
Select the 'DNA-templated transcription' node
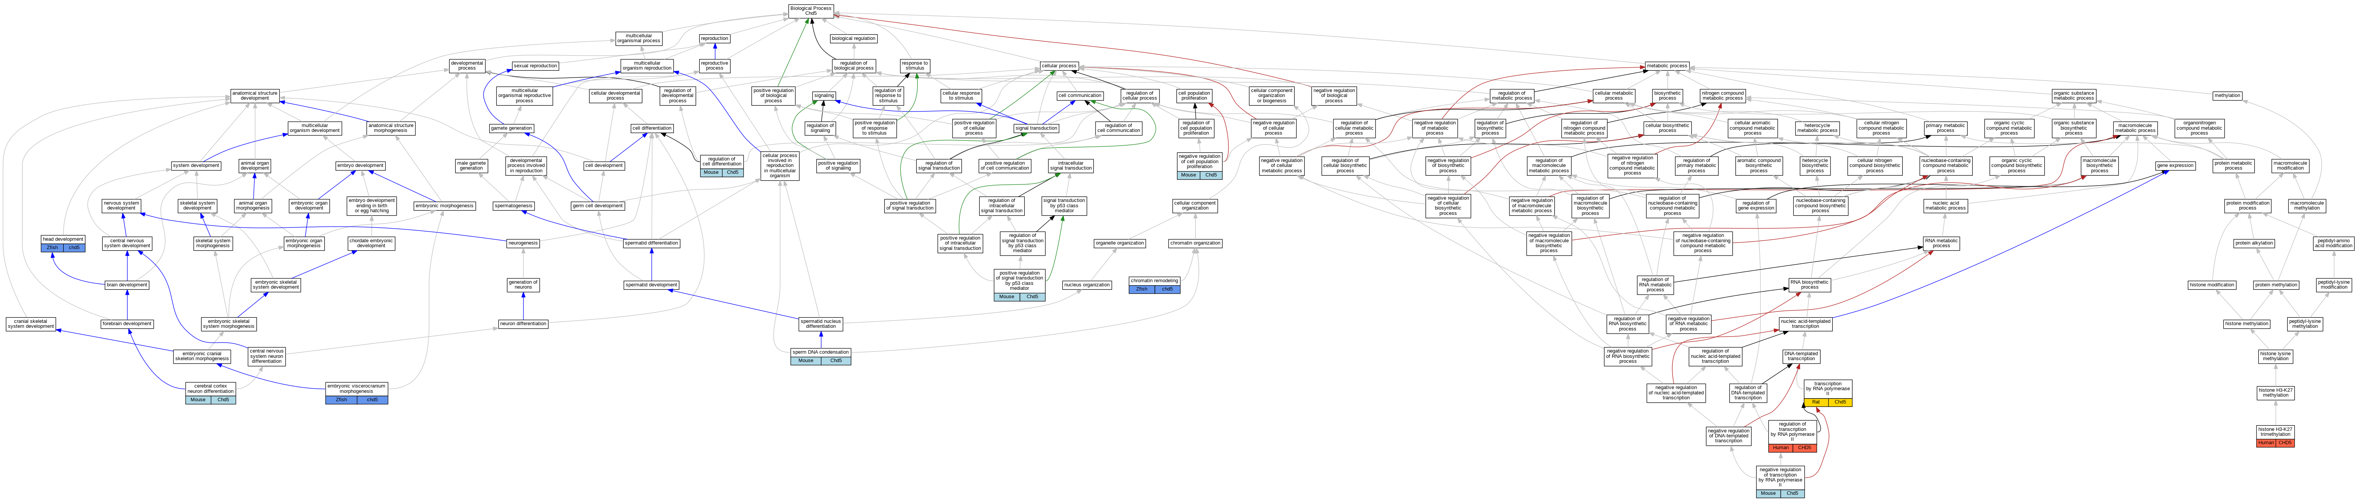pyautogui.click(x=1801, y=356)
